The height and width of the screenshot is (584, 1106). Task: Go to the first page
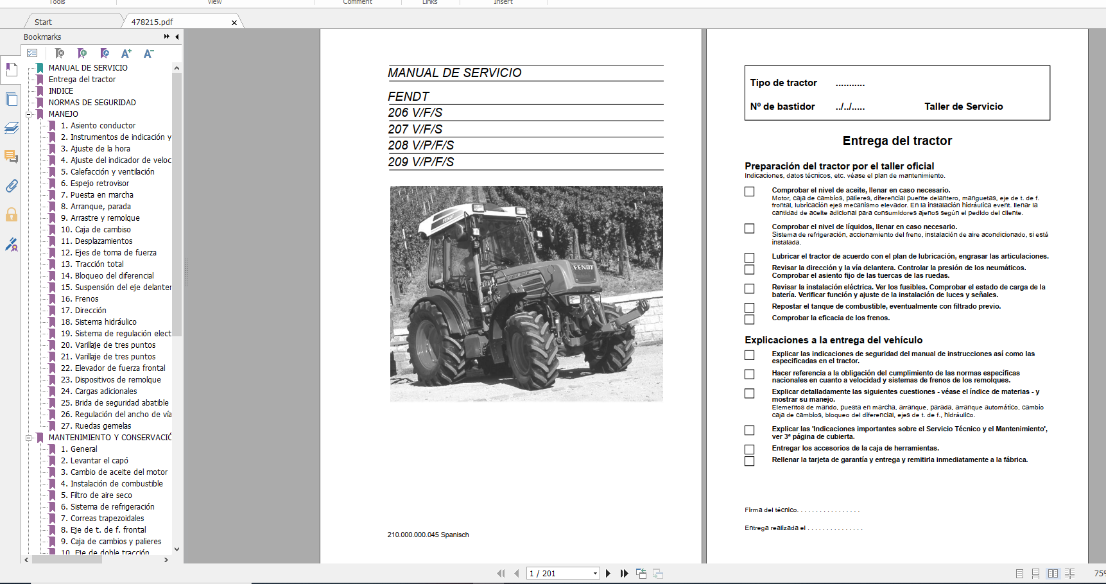(x=501, y=573)
